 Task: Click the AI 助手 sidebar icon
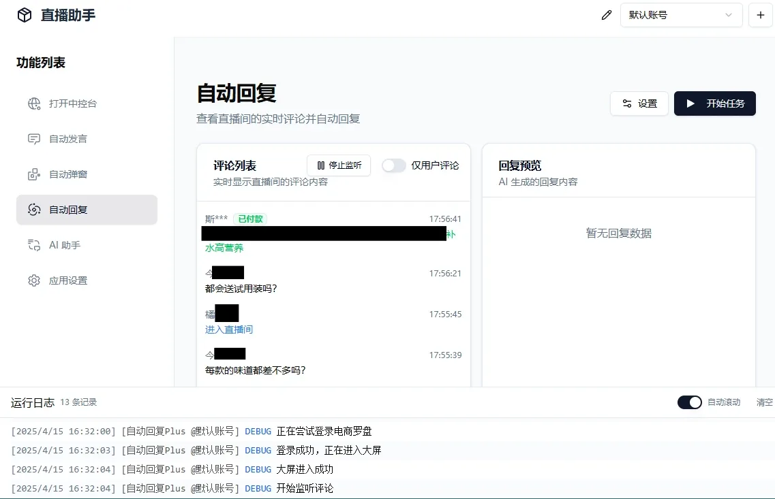(x=34, y=245)
